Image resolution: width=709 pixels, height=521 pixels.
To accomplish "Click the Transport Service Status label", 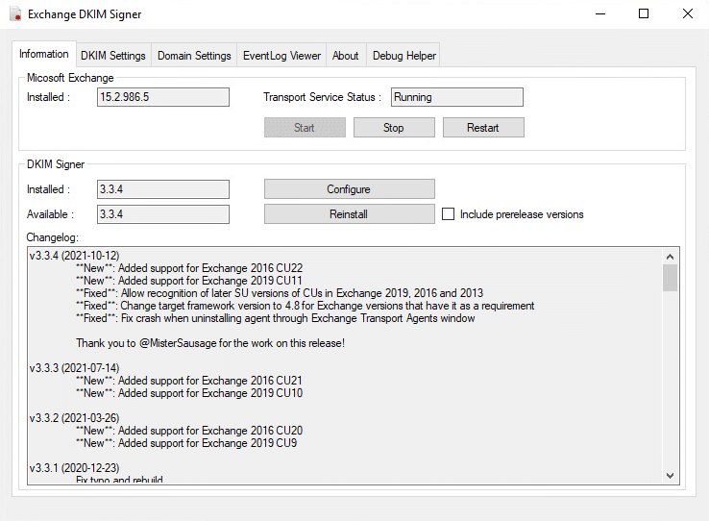I will click(323, 97).
